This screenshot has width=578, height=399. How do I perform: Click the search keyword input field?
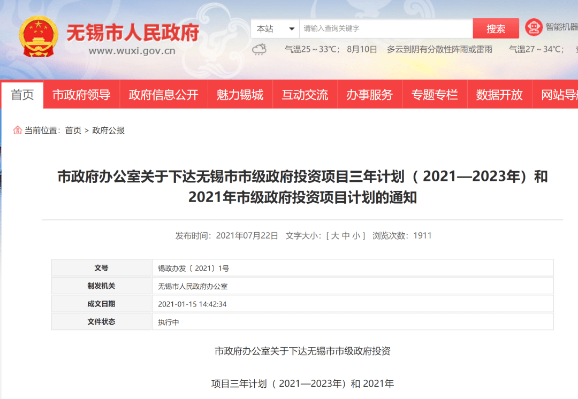point(386,28)
